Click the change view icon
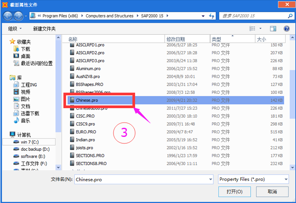This screenshot has height=203, width=296. 253,29
